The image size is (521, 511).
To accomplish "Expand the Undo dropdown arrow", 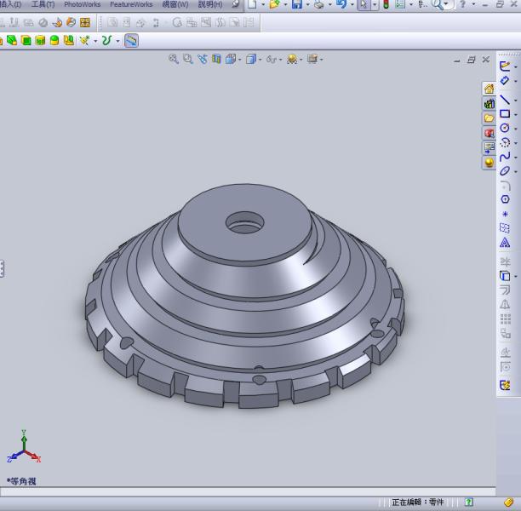I will point(352,4).
